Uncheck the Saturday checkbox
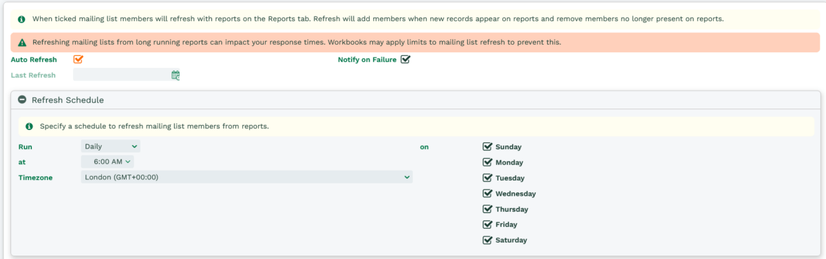This screenshot has width=826, height=259. coord(487,240)
